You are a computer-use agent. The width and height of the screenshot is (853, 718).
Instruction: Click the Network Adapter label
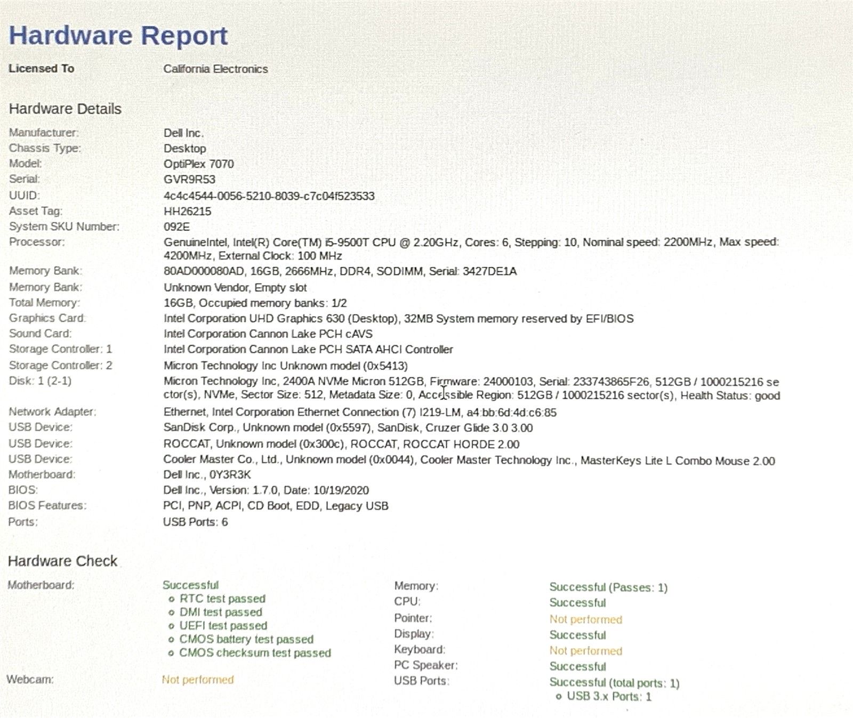coord(52,412)
